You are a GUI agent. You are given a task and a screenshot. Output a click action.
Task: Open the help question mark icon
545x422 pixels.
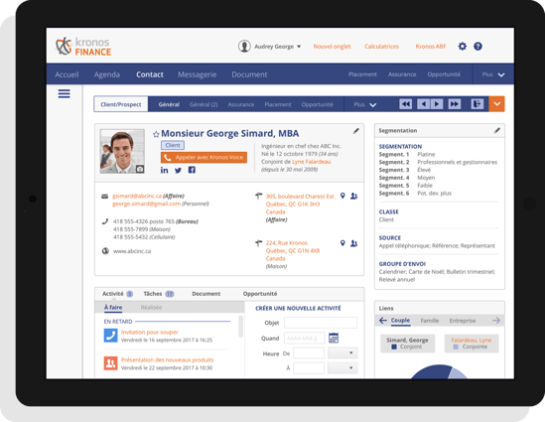coord(477,47)
